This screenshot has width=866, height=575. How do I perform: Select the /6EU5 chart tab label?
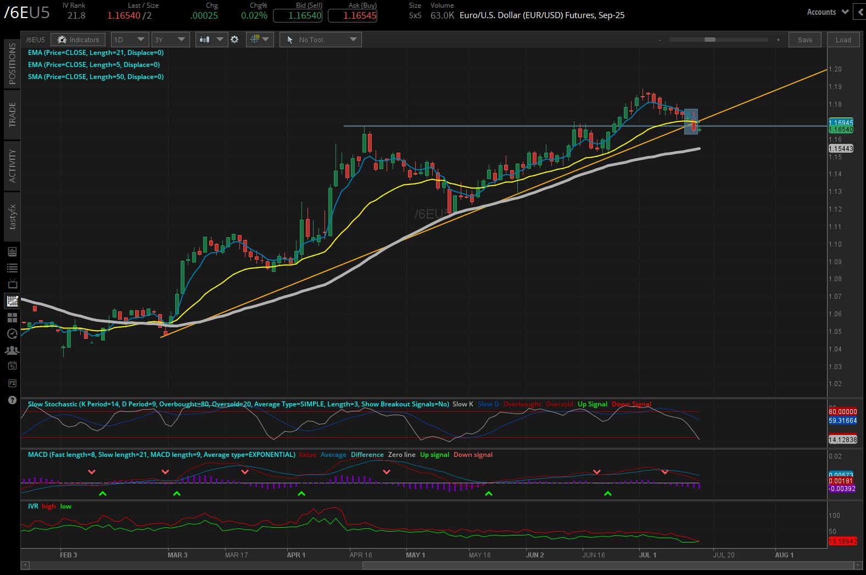pyautogui.click(x=35, y=40)
